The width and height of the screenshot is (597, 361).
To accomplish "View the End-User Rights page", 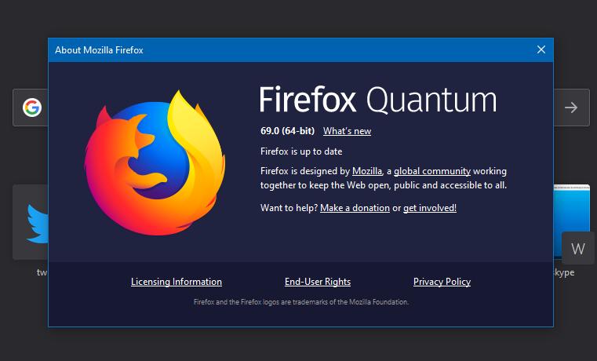I will pyautogui.click(x=318, y=282).
